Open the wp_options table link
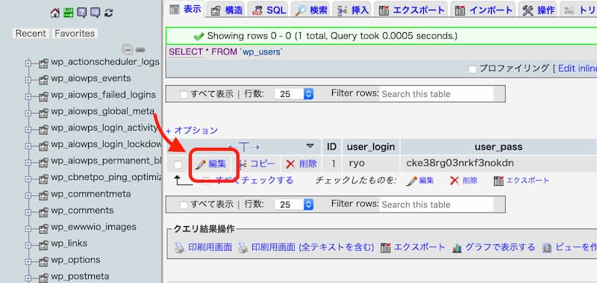 tap(76, 260)
